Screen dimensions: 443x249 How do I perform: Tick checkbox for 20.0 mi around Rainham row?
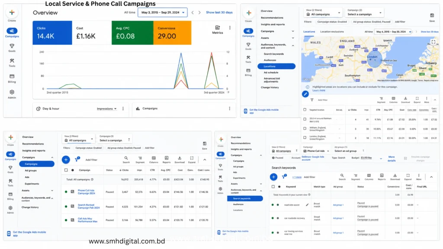coord(305,119)
